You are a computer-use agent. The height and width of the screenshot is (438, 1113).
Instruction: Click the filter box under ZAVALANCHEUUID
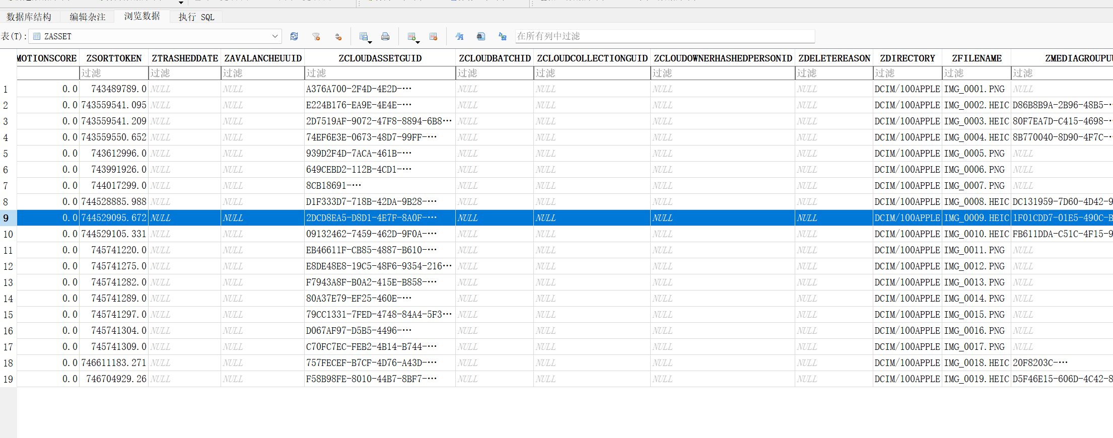pyautogui.click(x=263, y=73)
